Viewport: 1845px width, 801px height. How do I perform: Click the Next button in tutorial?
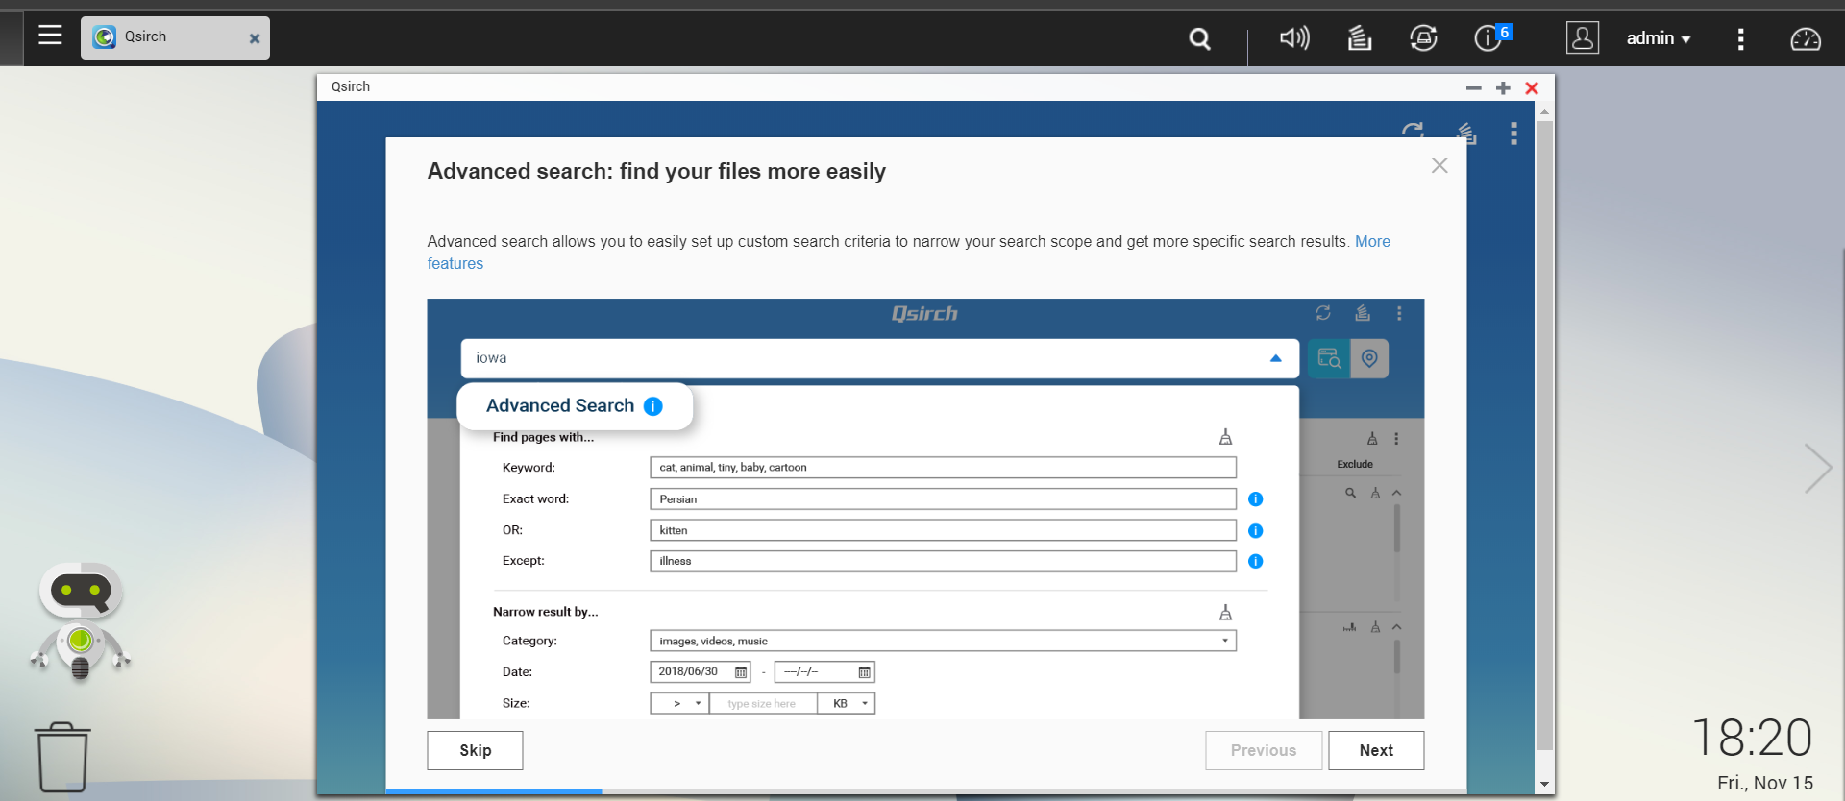(x=1376, y=750)
